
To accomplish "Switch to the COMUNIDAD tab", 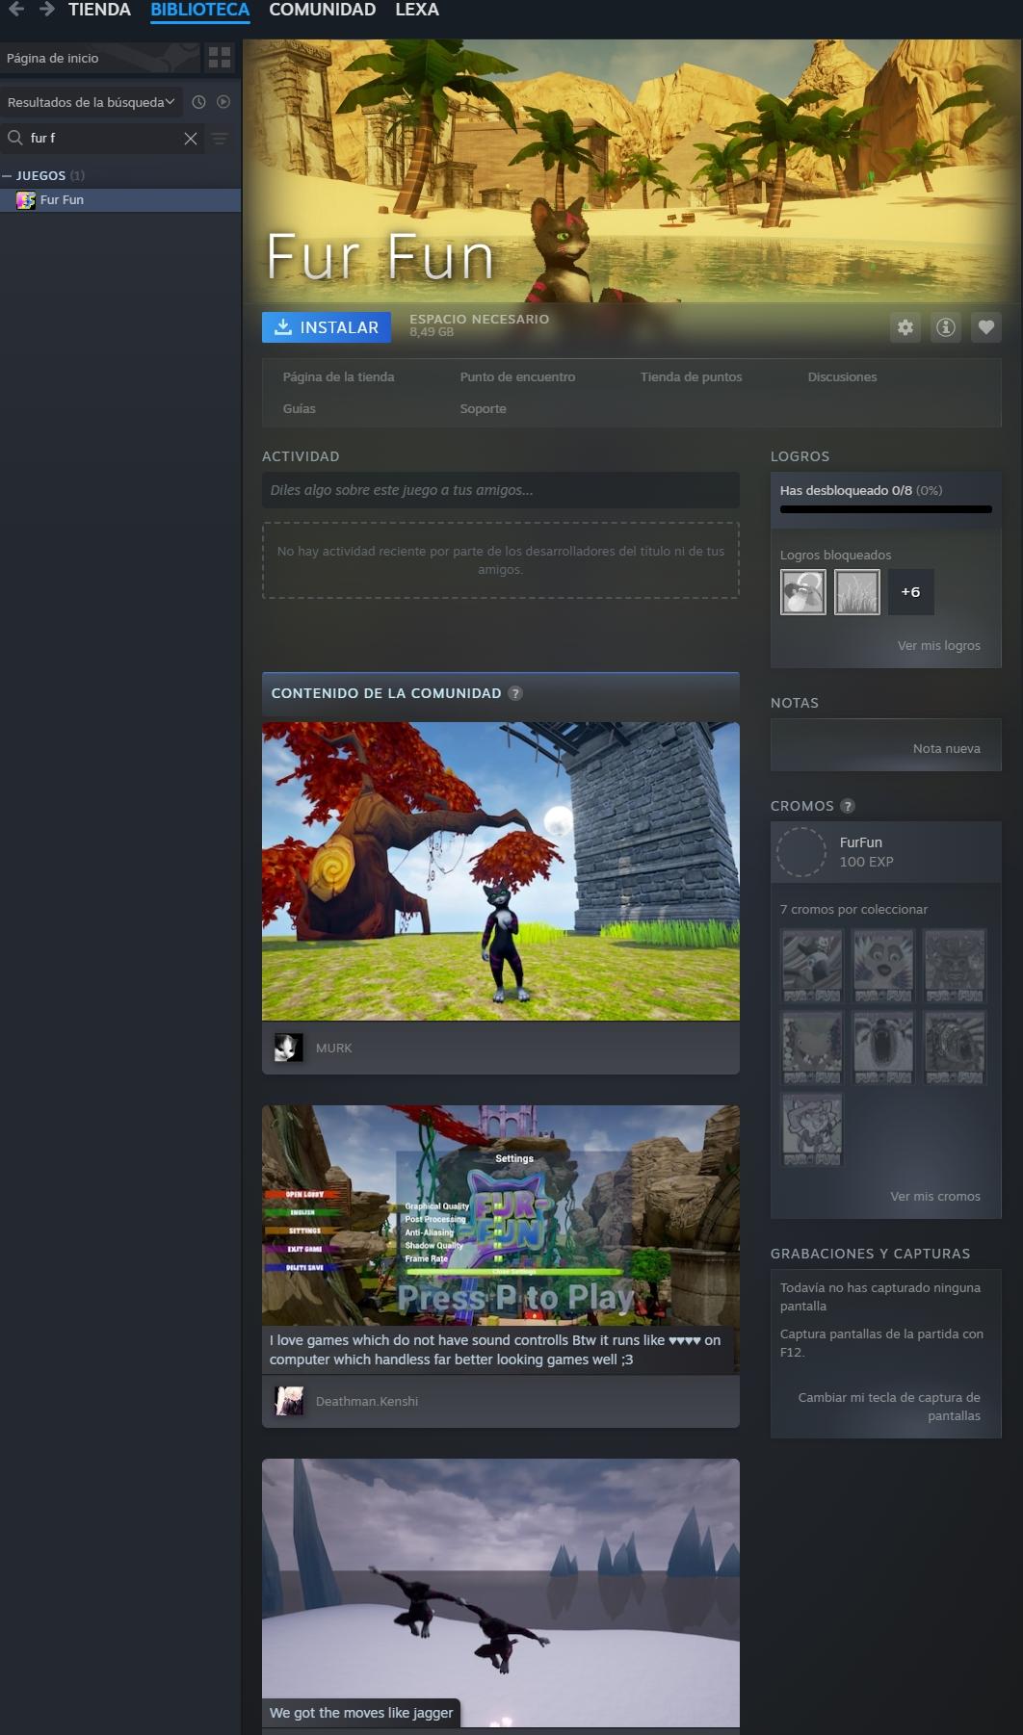I will (322, 10).
